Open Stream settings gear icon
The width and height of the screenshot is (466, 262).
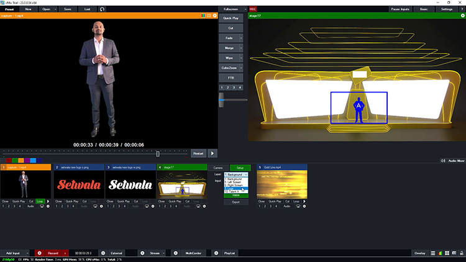point(142,253)
